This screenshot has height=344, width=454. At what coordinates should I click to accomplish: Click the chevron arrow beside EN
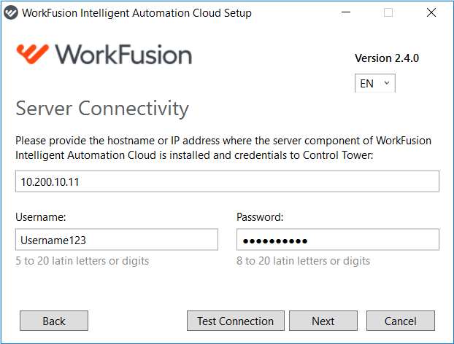click(387, 83)
